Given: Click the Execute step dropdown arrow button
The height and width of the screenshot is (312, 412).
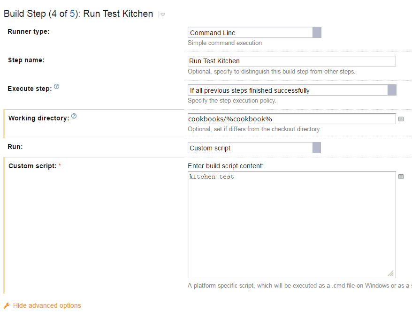Looking at the screenshot, I should tap(392, 90).
